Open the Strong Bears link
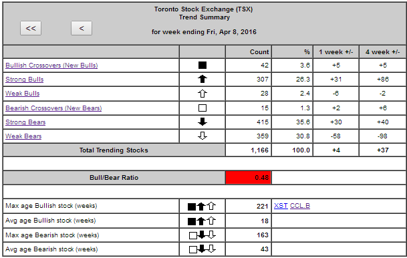 click(x=25, y=122)
